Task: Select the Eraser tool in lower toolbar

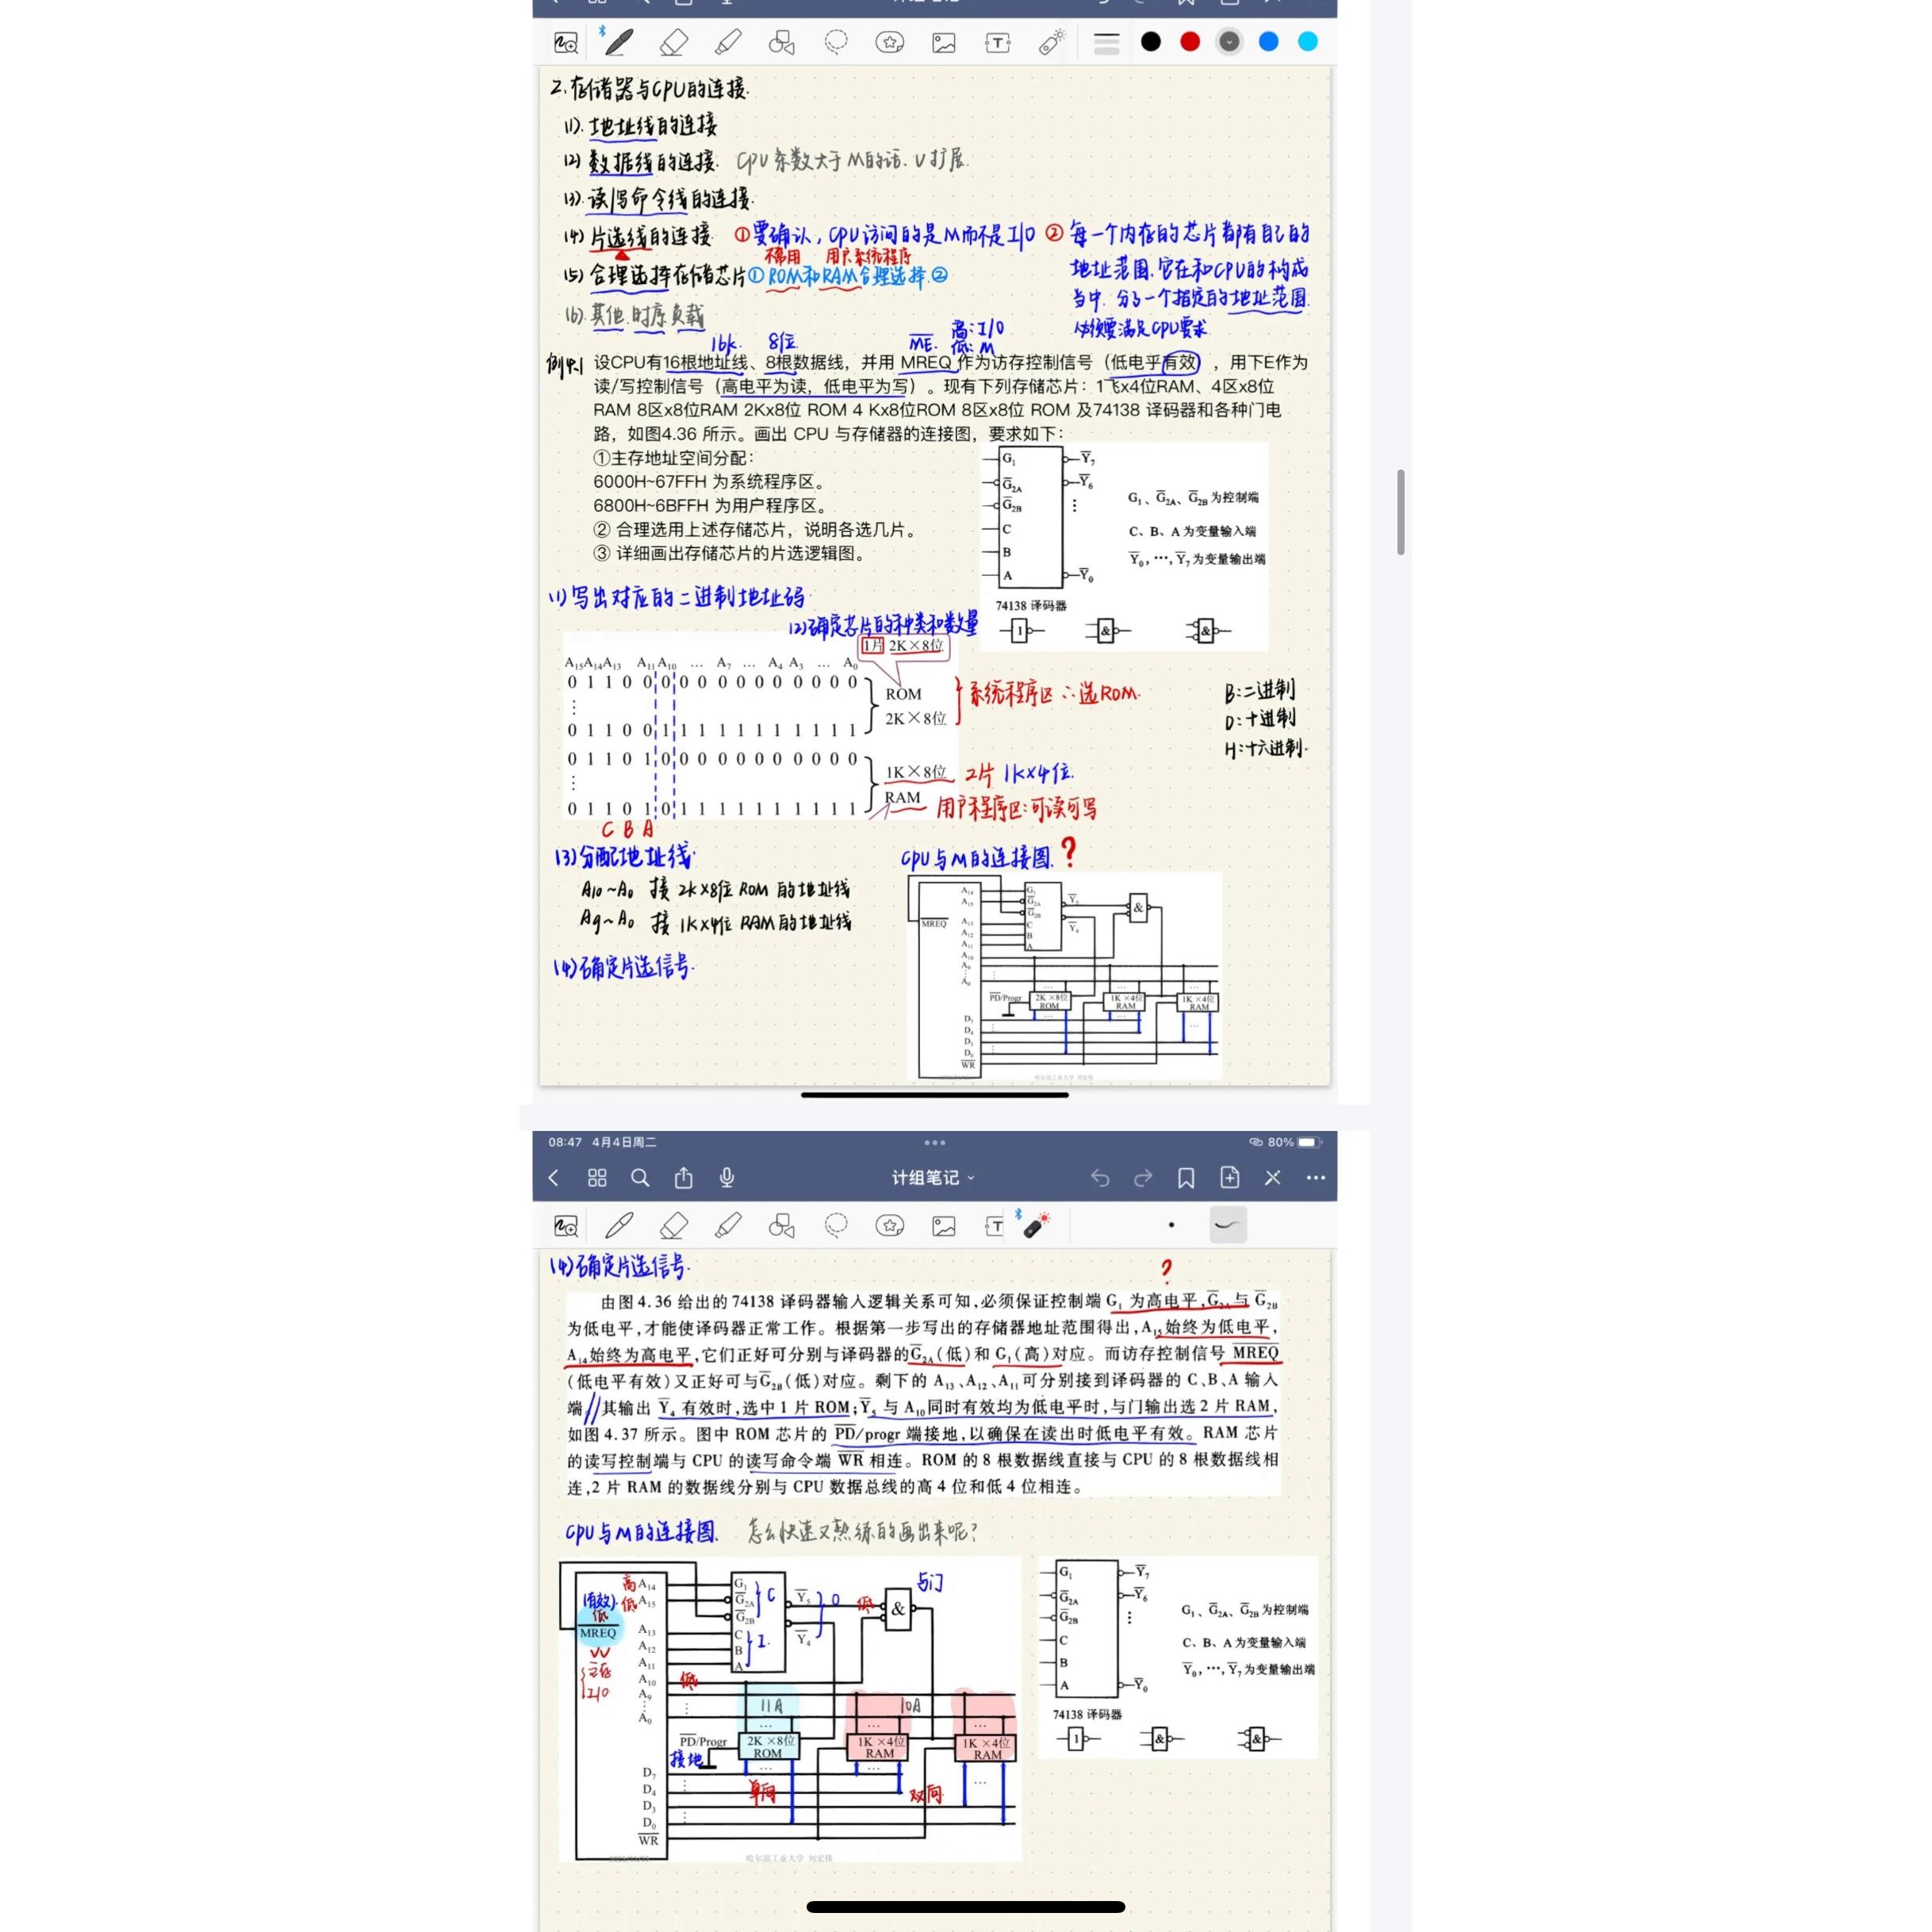Action: click(674, 1225)
